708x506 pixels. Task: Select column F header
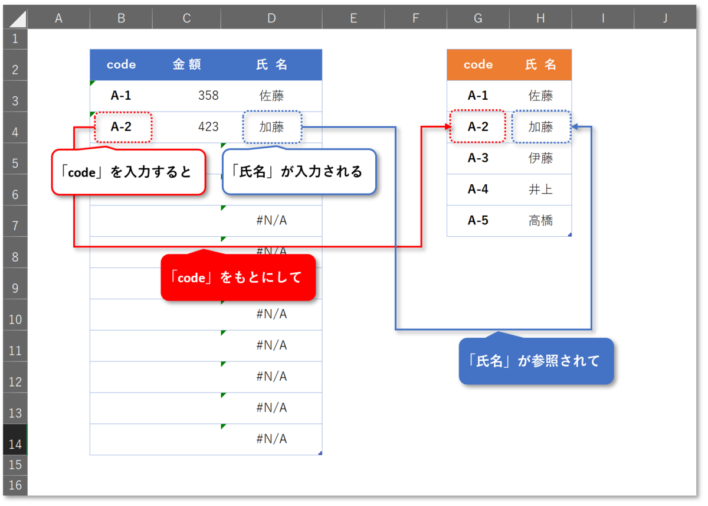pos(416,18)
